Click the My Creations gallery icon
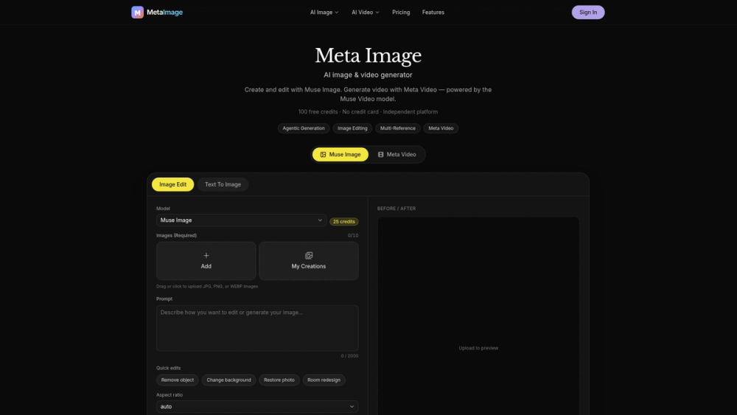This screenshot has width=737, height=415. [308, 256]
